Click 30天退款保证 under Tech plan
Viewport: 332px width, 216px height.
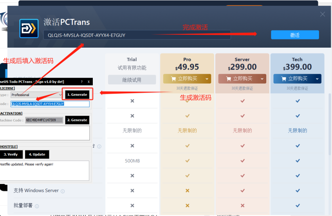coord(297,88)
